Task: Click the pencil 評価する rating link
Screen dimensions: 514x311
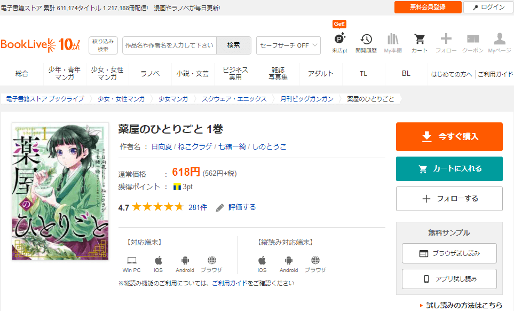Action: pyautogui.click(x=235, y=207)
